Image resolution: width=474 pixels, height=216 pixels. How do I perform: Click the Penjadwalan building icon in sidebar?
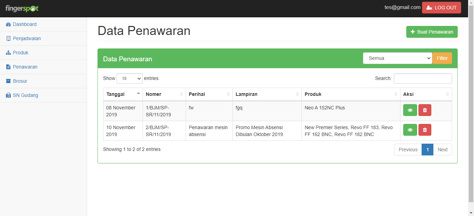tap(8, 39)
